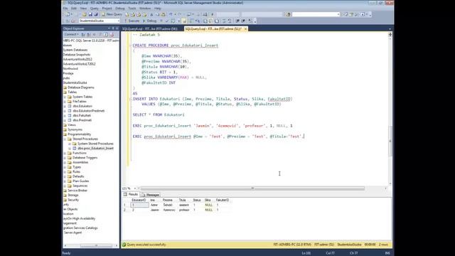The width and height of the screenshot is (455, 256).
Task: Open the active files dropdown arrow beside tabs
Action: (x=390, y=28)
